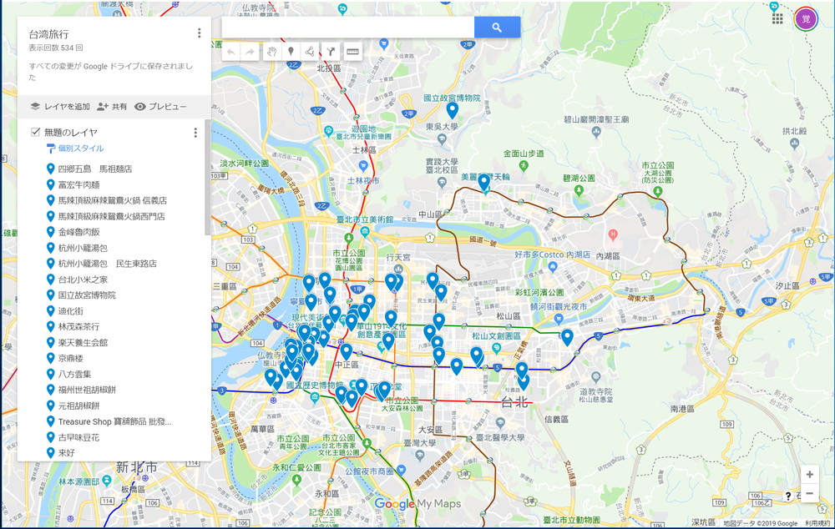Activate the ruler measure distance tool

tap(352, 52)
